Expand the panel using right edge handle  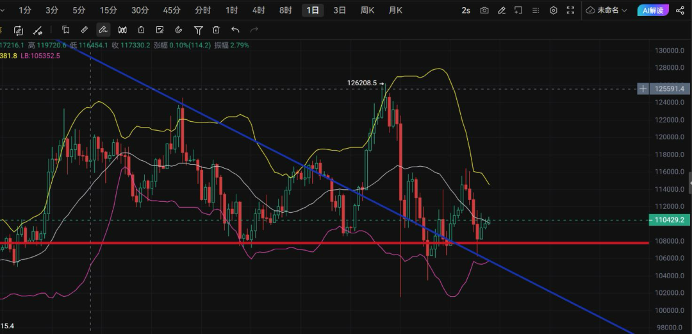point(689,183)
